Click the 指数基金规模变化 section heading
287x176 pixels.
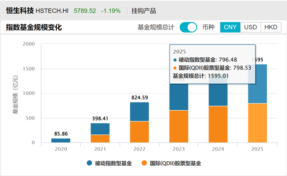[x=34, y=27]
